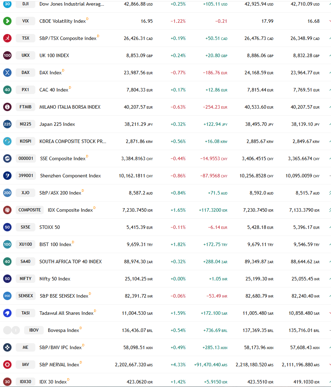Open the KOSPI ticker badge

(x=26, y=141)
